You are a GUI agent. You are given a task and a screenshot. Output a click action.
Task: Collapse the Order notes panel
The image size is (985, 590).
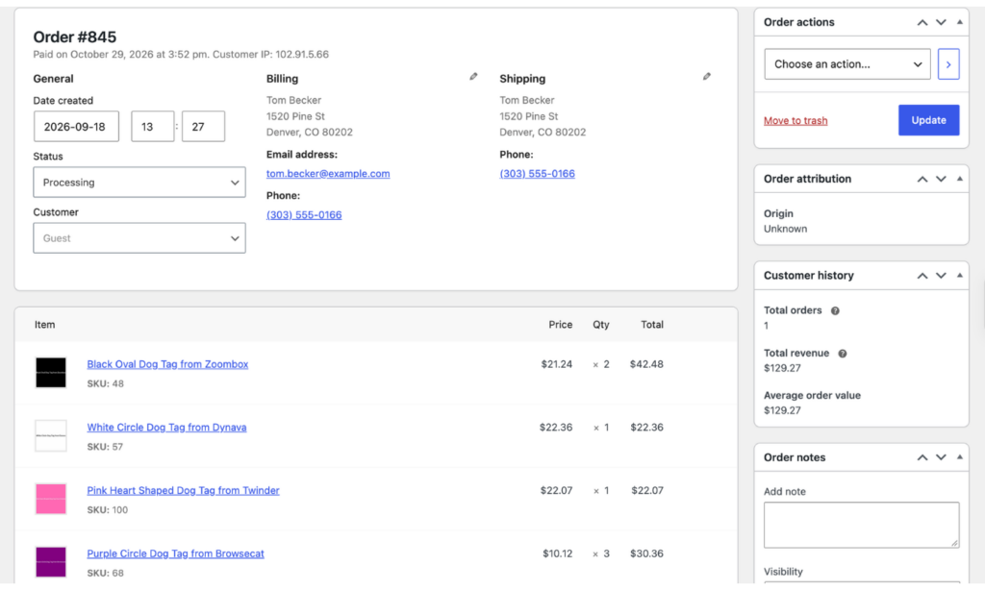[x=960, y=457]
